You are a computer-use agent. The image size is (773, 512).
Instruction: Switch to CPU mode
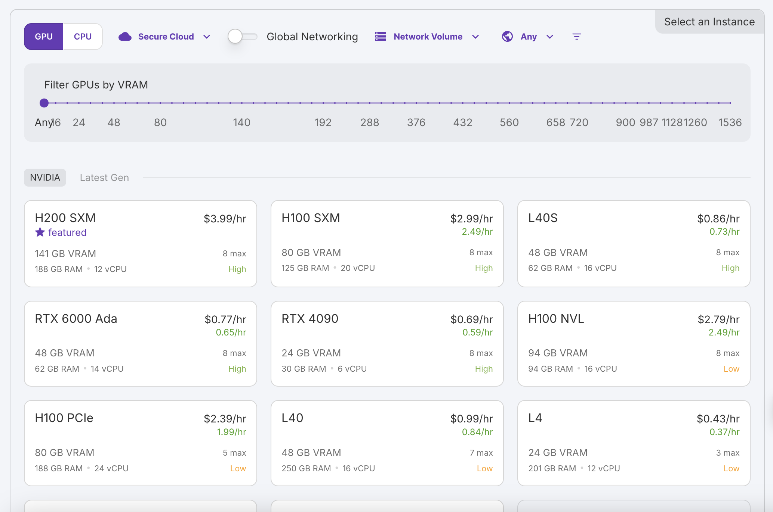click(x=83, y=37)
